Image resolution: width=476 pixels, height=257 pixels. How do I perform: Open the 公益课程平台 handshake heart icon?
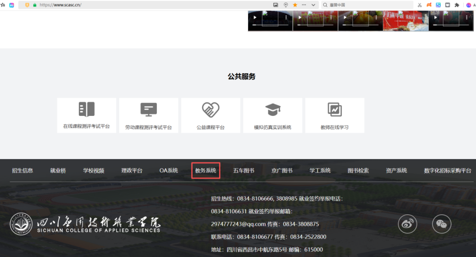(211, 109)
